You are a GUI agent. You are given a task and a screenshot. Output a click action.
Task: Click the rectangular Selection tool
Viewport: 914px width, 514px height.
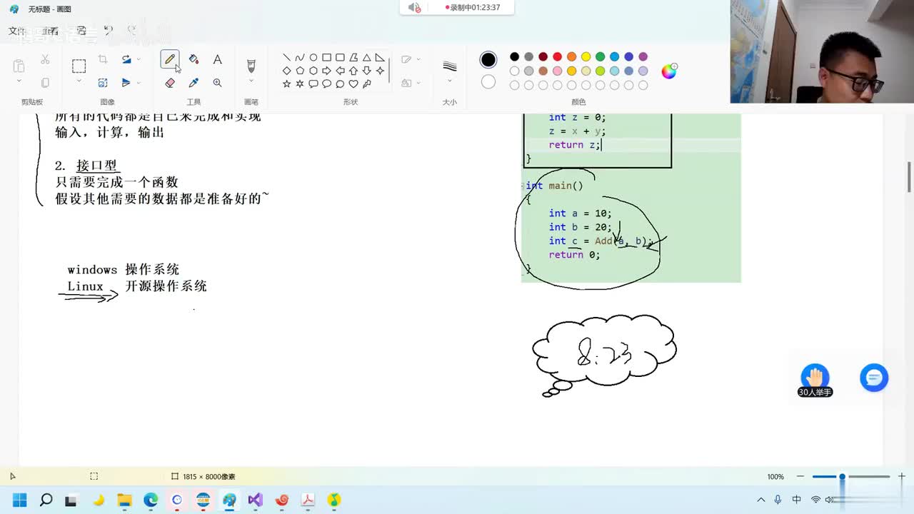pyautogui.click(x=79, y=66)
